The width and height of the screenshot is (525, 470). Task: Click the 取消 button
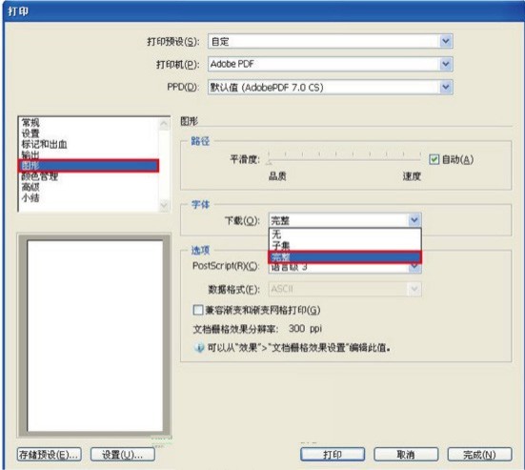point(406,454)
